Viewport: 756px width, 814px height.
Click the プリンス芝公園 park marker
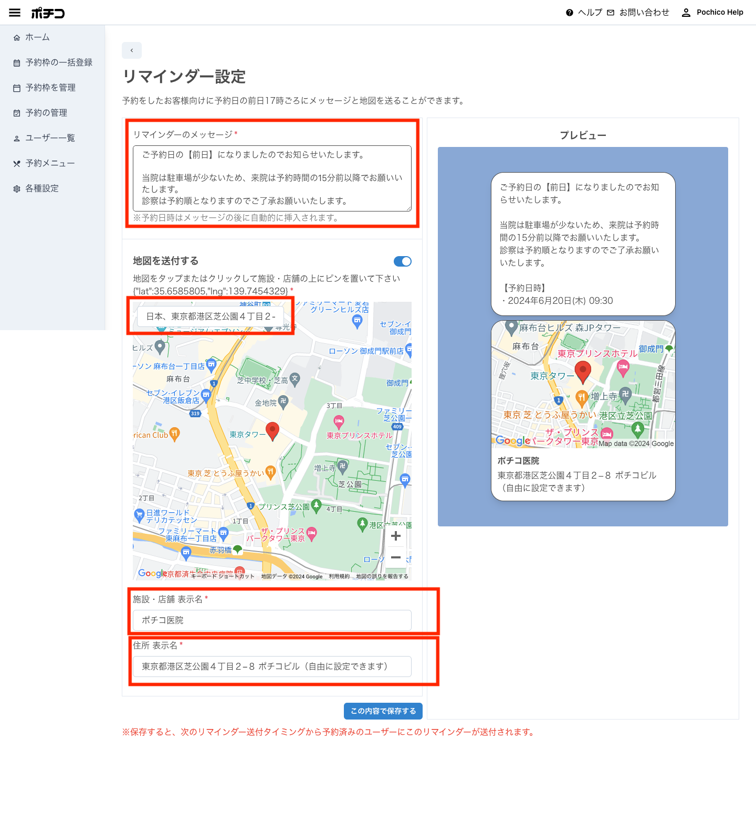tap(316, 506)
